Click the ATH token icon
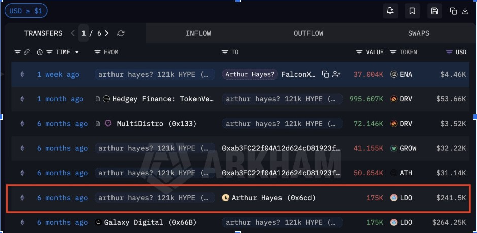Screen dimensions: 477x233 tap(394, 173)
